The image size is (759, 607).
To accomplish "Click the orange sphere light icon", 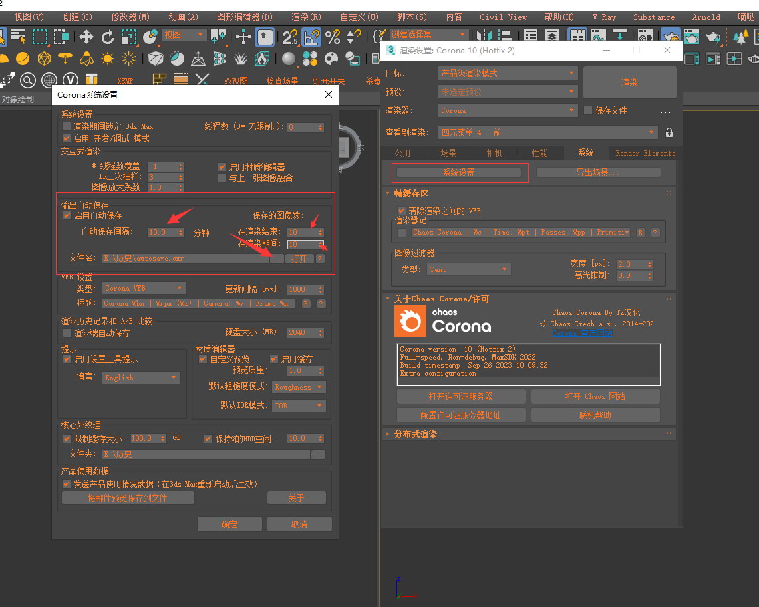I will click(23, 59).
